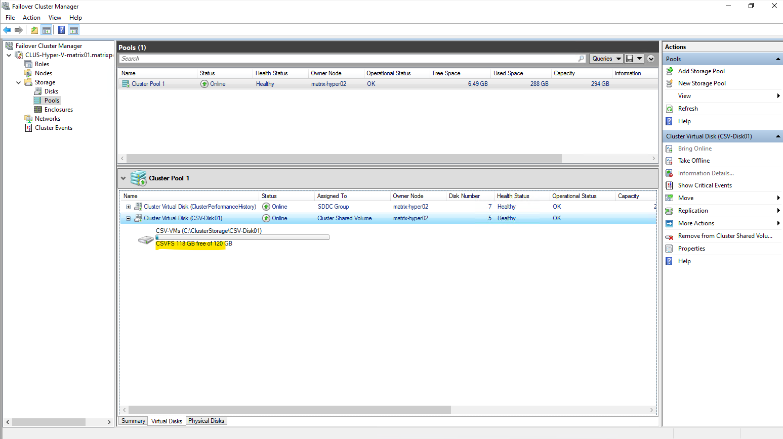Expand the ClusterPerformanceHistory virtual disk row
The height and width of the screenshot is (439, 783).
pos(128,207)
